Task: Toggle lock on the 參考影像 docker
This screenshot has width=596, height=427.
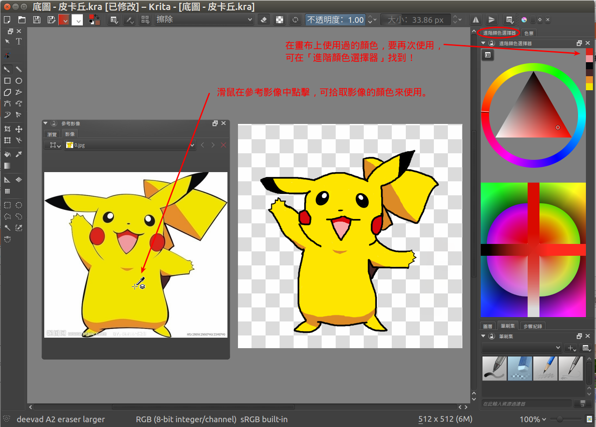Action: [54, 124]
